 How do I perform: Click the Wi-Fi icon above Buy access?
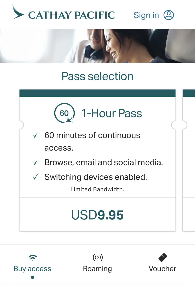32,258
